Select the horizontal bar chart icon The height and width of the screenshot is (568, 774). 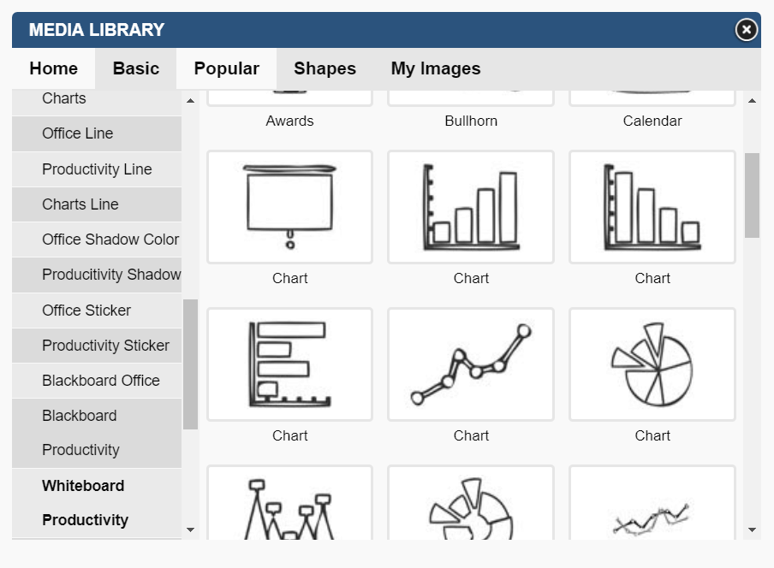point(289,364)
